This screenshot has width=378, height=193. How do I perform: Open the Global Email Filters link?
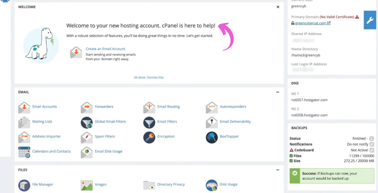tap(110, 121)
